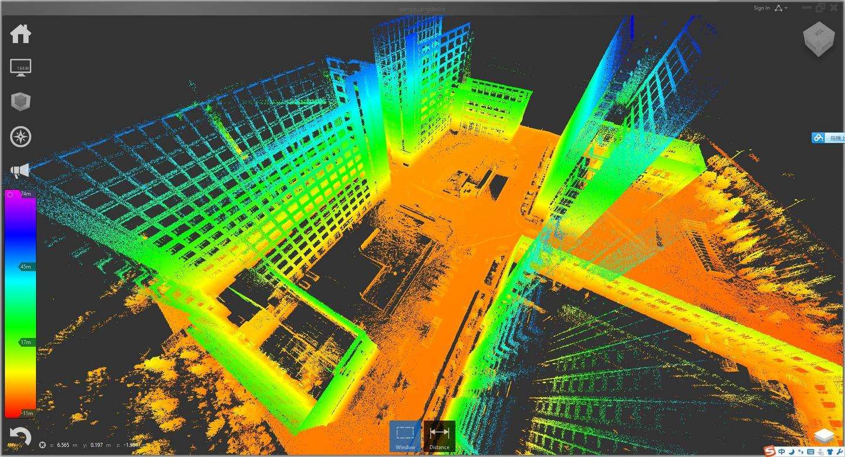The image size is (845, 457).
Task: Open the compass navigation tool
Action: 21,137
